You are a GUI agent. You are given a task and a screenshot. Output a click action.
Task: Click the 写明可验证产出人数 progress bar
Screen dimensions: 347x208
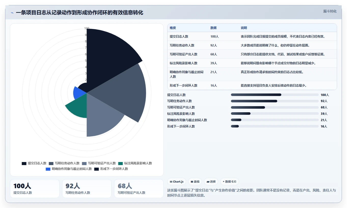[275, 107]
